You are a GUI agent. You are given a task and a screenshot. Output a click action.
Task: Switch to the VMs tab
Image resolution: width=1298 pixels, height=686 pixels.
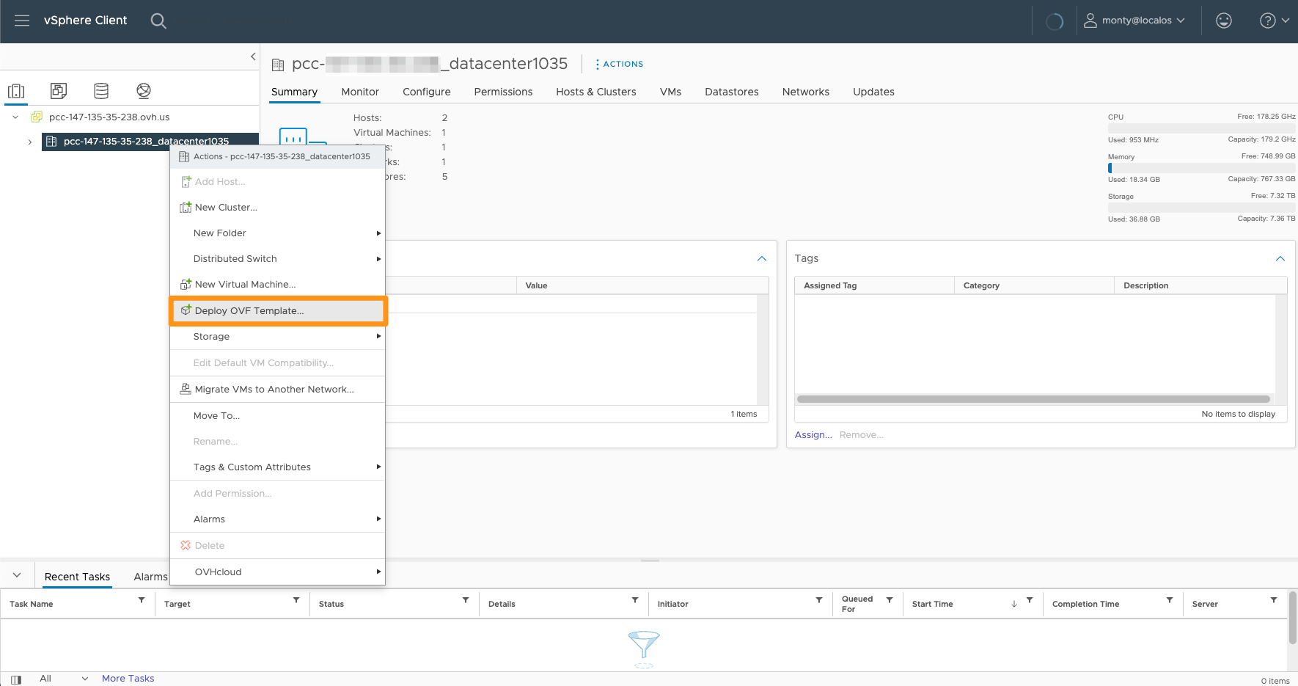pyautogui.click(x=670, y=92)
